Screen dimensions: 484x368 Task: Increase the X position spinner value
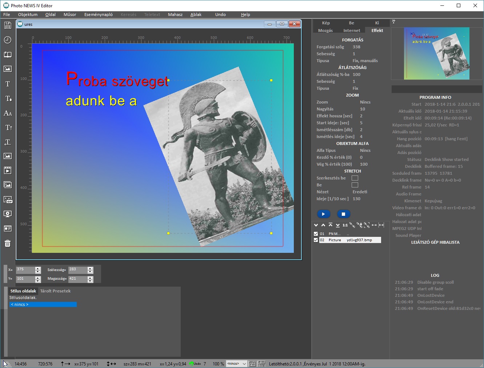coord(38,268)
